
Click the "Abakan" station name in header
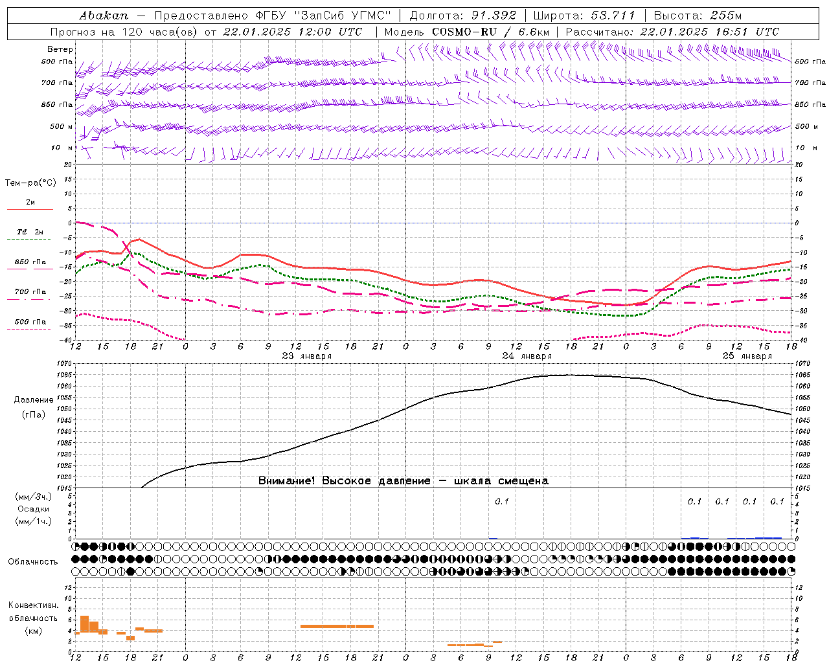click(x=104, y=16)
